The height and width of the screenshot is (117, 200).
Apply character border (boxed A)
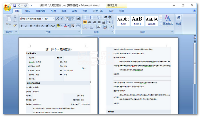78,19
